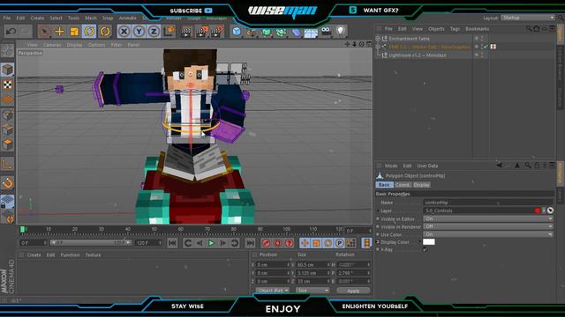
Task: Toggle the Y axis lock
Action: tap(139, 32)
